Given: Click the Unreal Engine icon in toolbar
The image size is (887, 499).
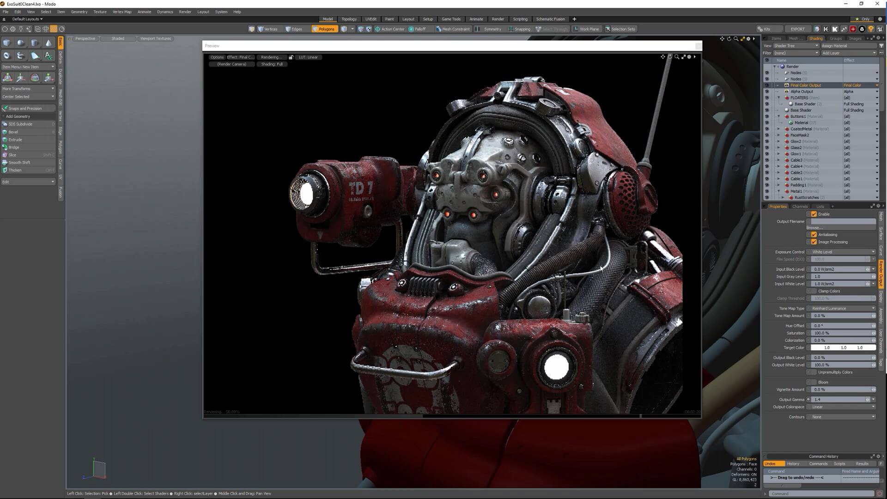Looking at the screenshot, I should (x=880, y=29).
